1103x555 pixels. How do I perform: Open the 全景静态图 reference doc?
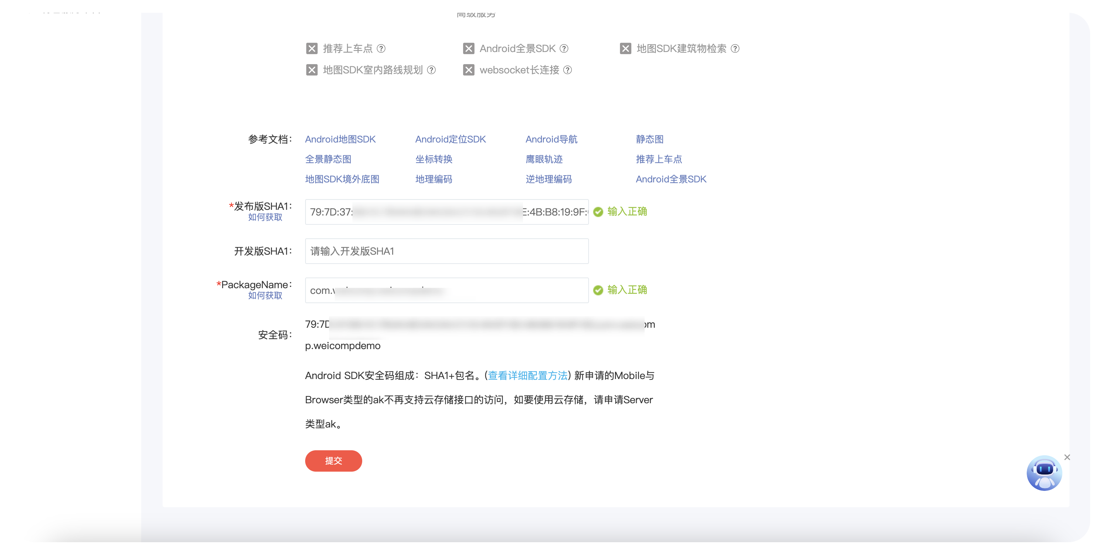(328, 159)
